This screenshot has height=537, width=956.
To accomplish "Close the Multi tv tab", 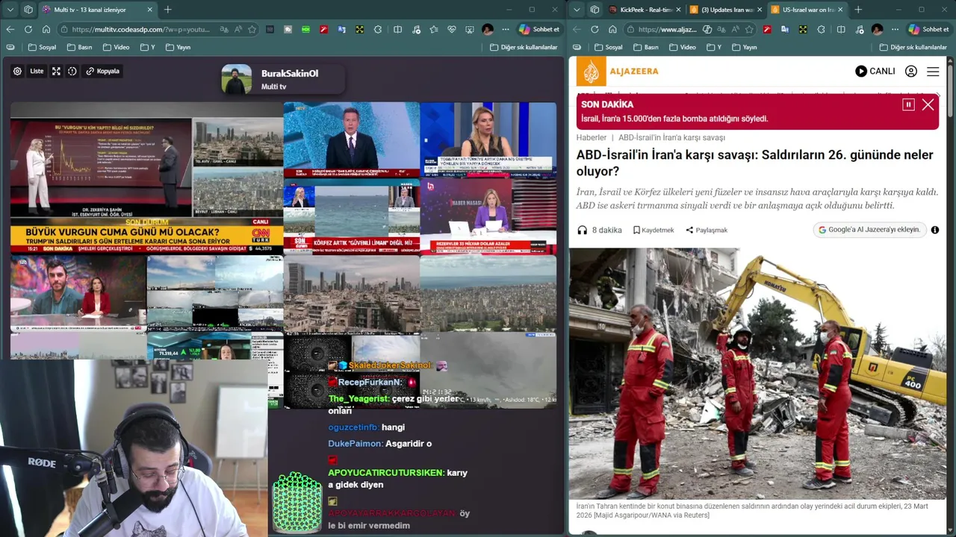I will [x=149, y=10].
